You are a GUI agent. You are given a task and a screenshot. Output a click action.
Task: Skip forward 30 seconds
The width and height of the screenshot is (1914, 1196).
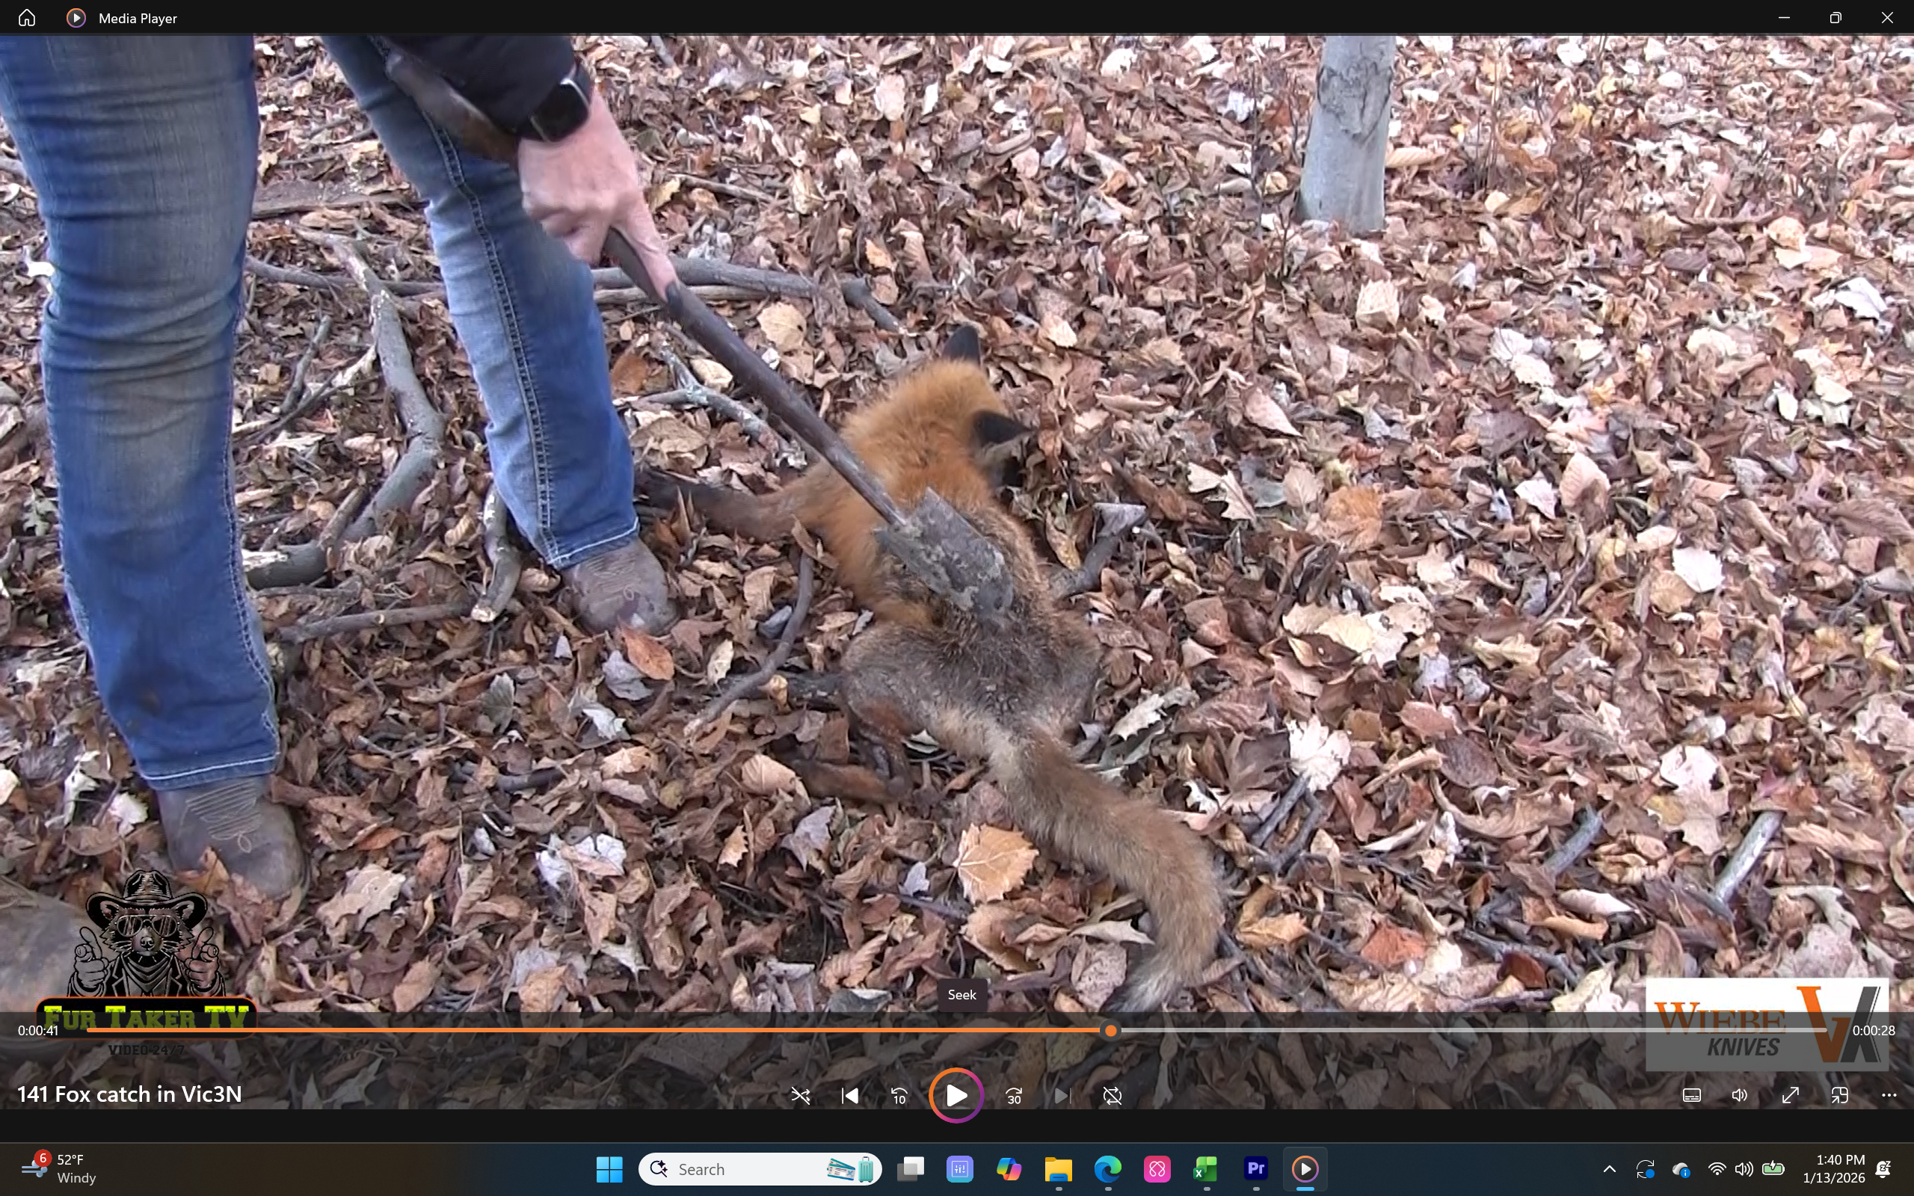click(1013, 1096)
